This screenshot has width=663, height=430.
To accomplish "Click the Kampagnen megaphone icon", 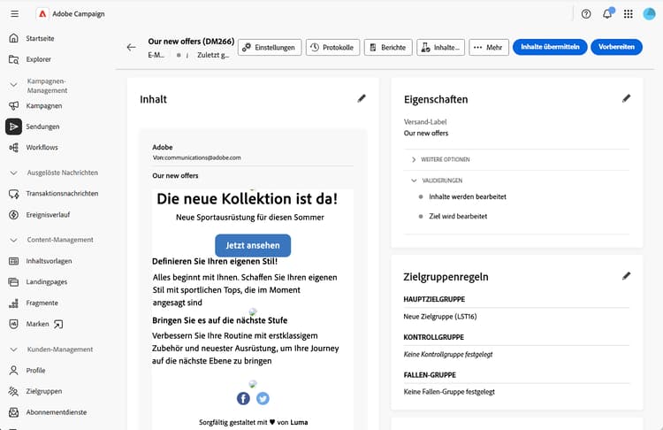I will pos(13,106).
